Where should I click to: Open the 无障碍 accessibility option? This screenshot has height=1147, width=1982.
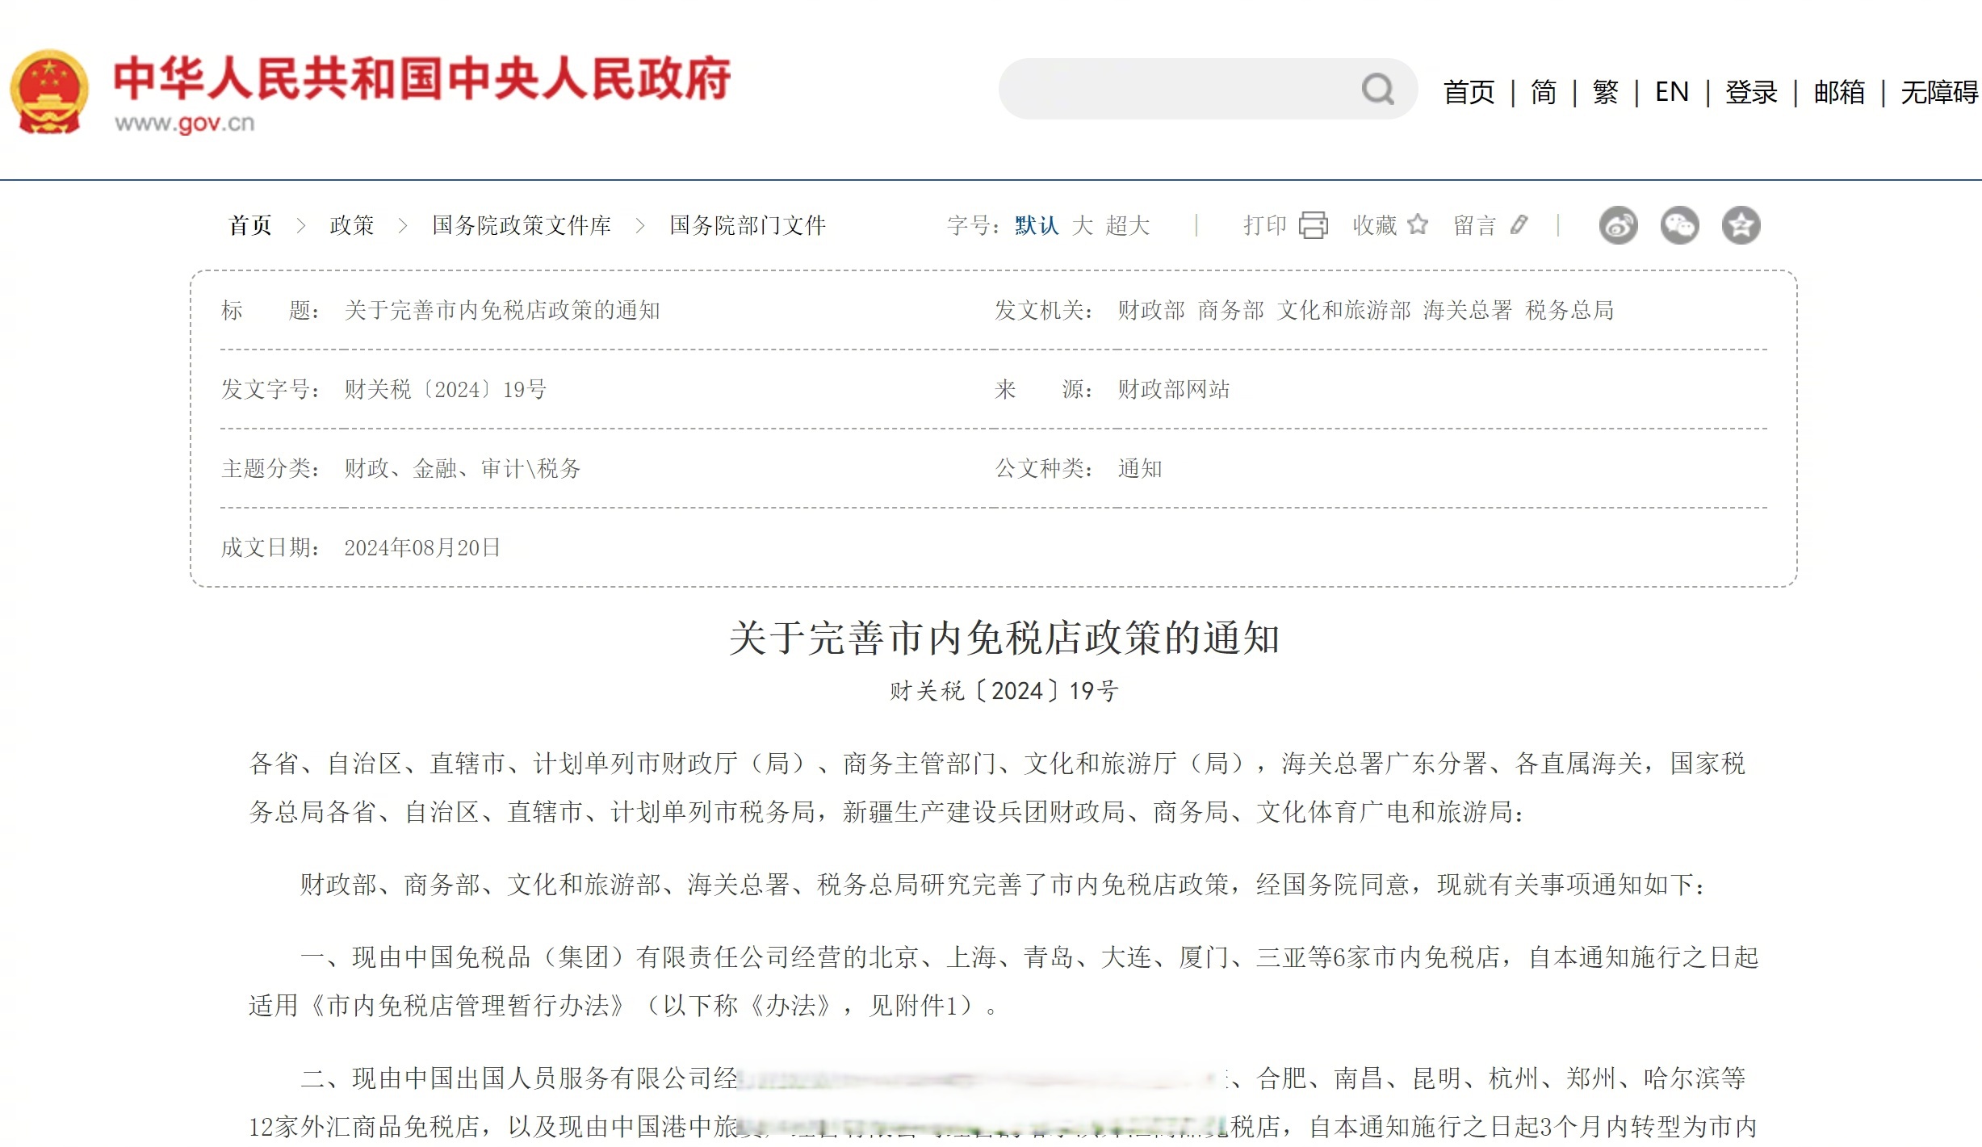1937,91
